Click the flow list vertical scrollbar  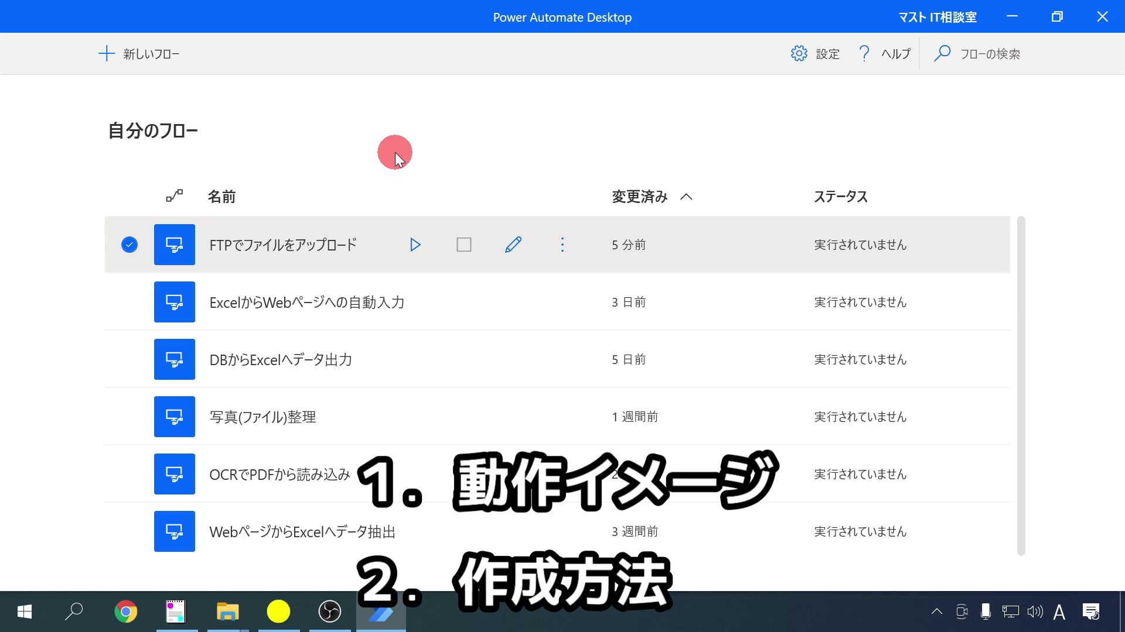[1021, 386]
